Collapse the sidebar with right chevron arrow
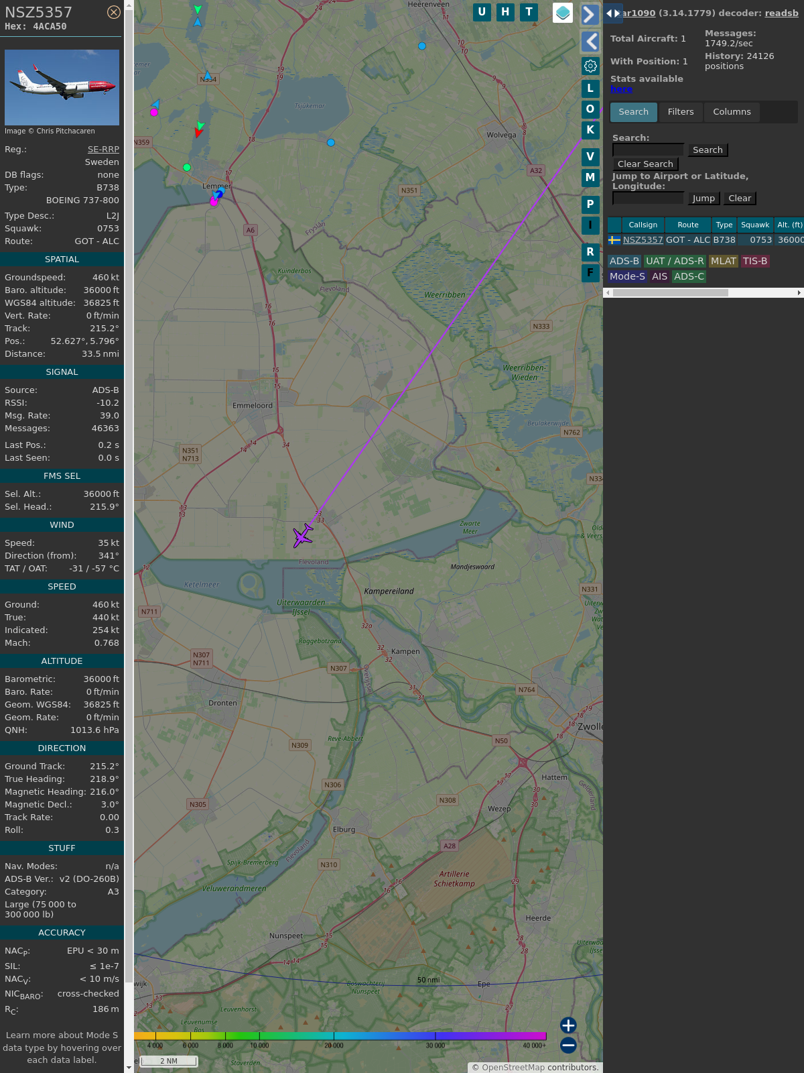The width and height of the screenshot is (804, 1073). click(590, 15)
